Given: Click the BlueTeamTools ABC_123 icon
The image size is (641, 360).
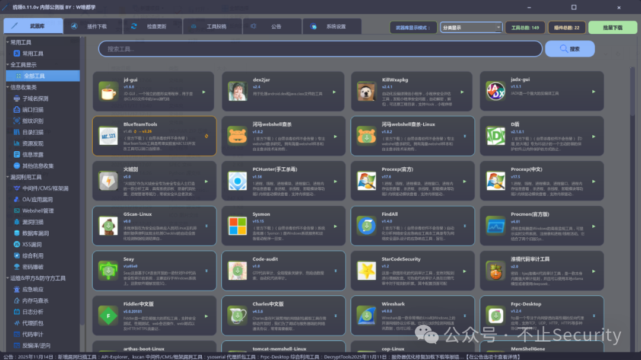Looking at the screenshot, I should point(109,136).
